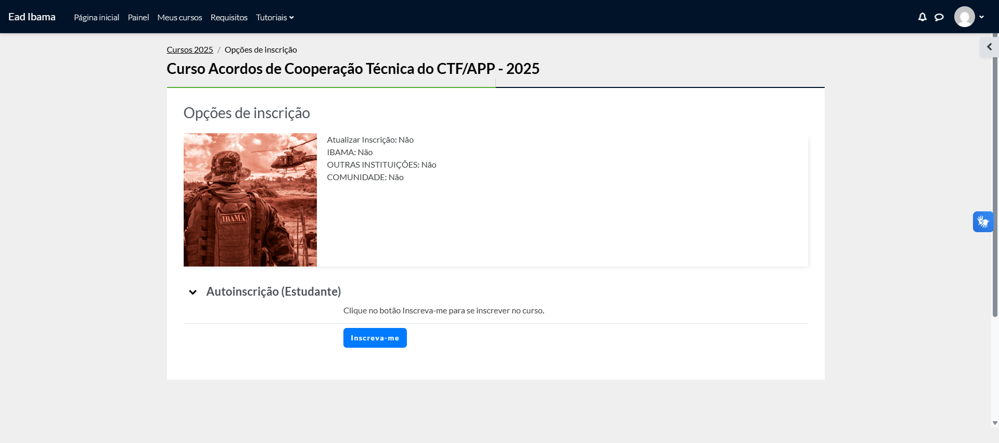Click the IBAMA agent course image
Image resolution: width=999 pixels, height=443 pixels.
(x=250, y=200)
